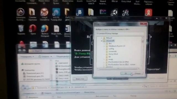
Task: Sort by Дата изменения column header
Action: [x=102, y=96]
